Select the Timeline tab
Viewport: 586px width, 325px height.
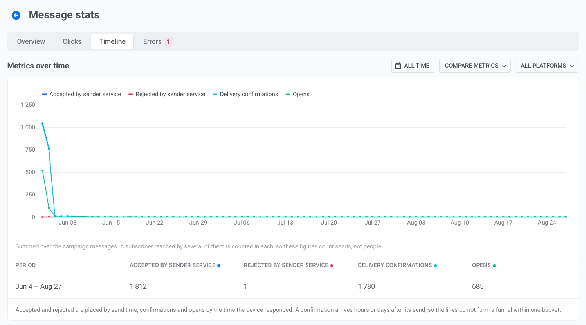[112, 41]
